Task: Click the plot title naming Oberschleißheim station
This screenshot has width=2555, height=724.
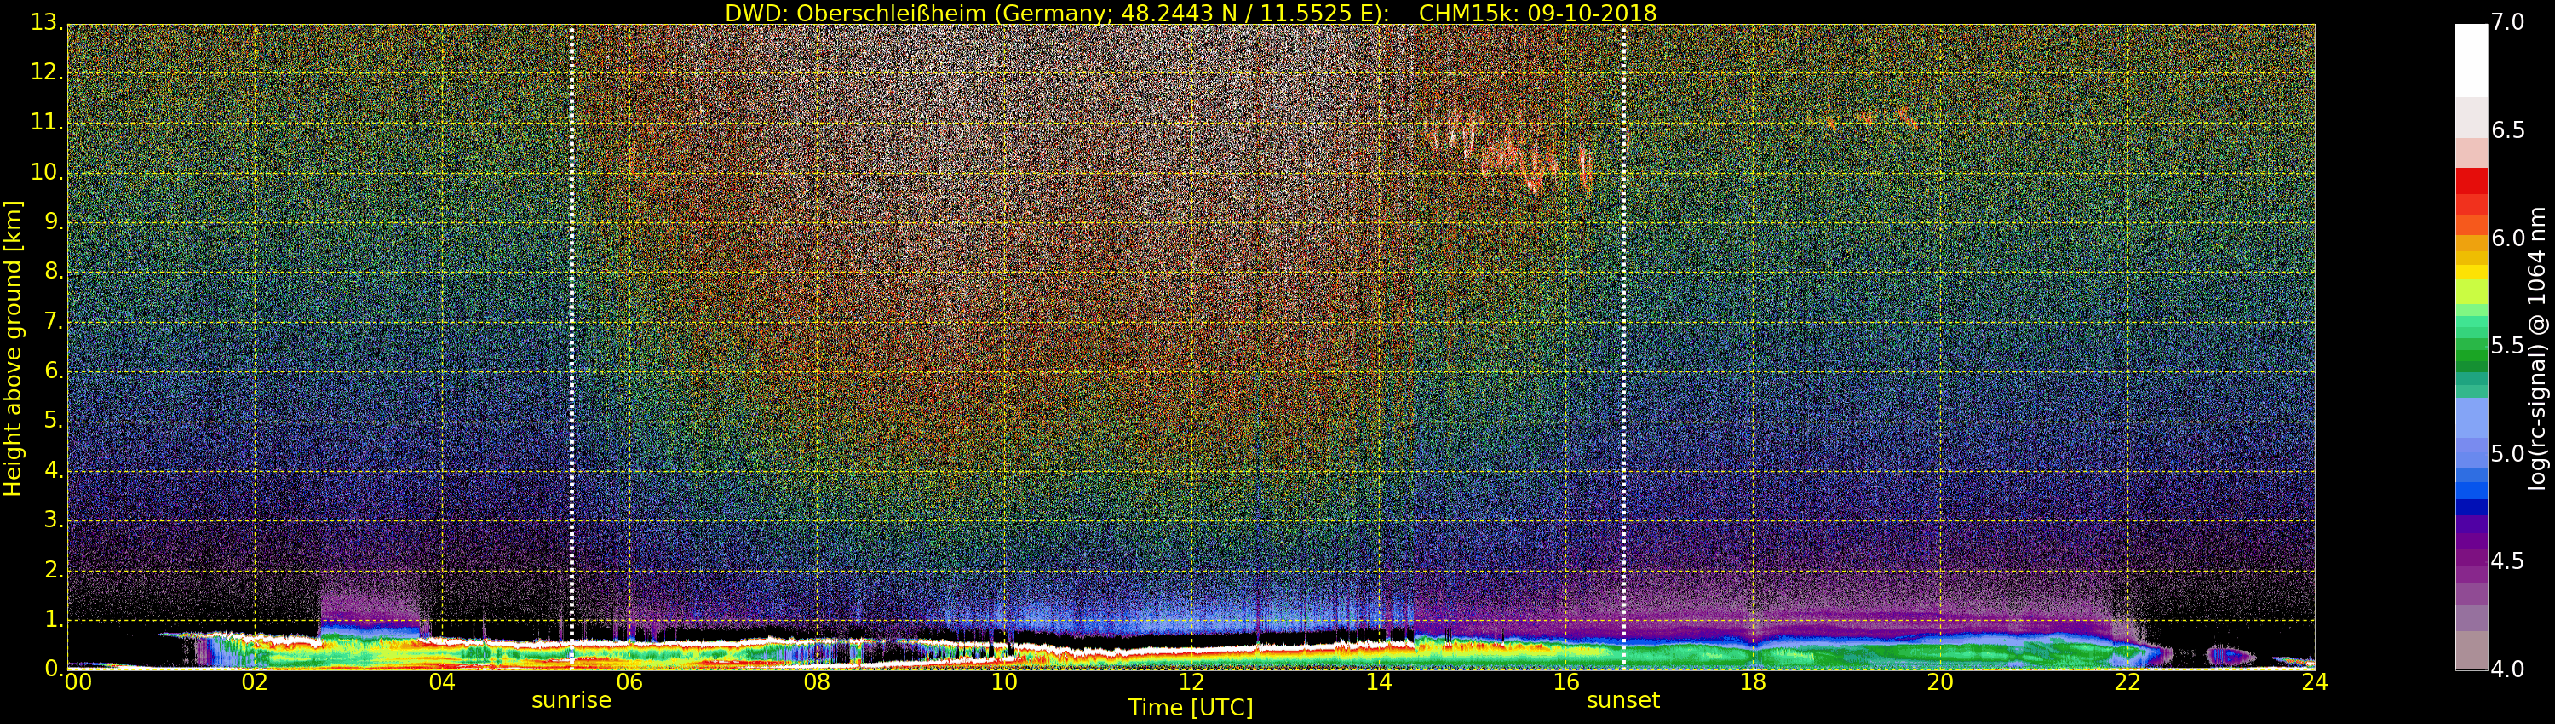Action: point(1191,13)
